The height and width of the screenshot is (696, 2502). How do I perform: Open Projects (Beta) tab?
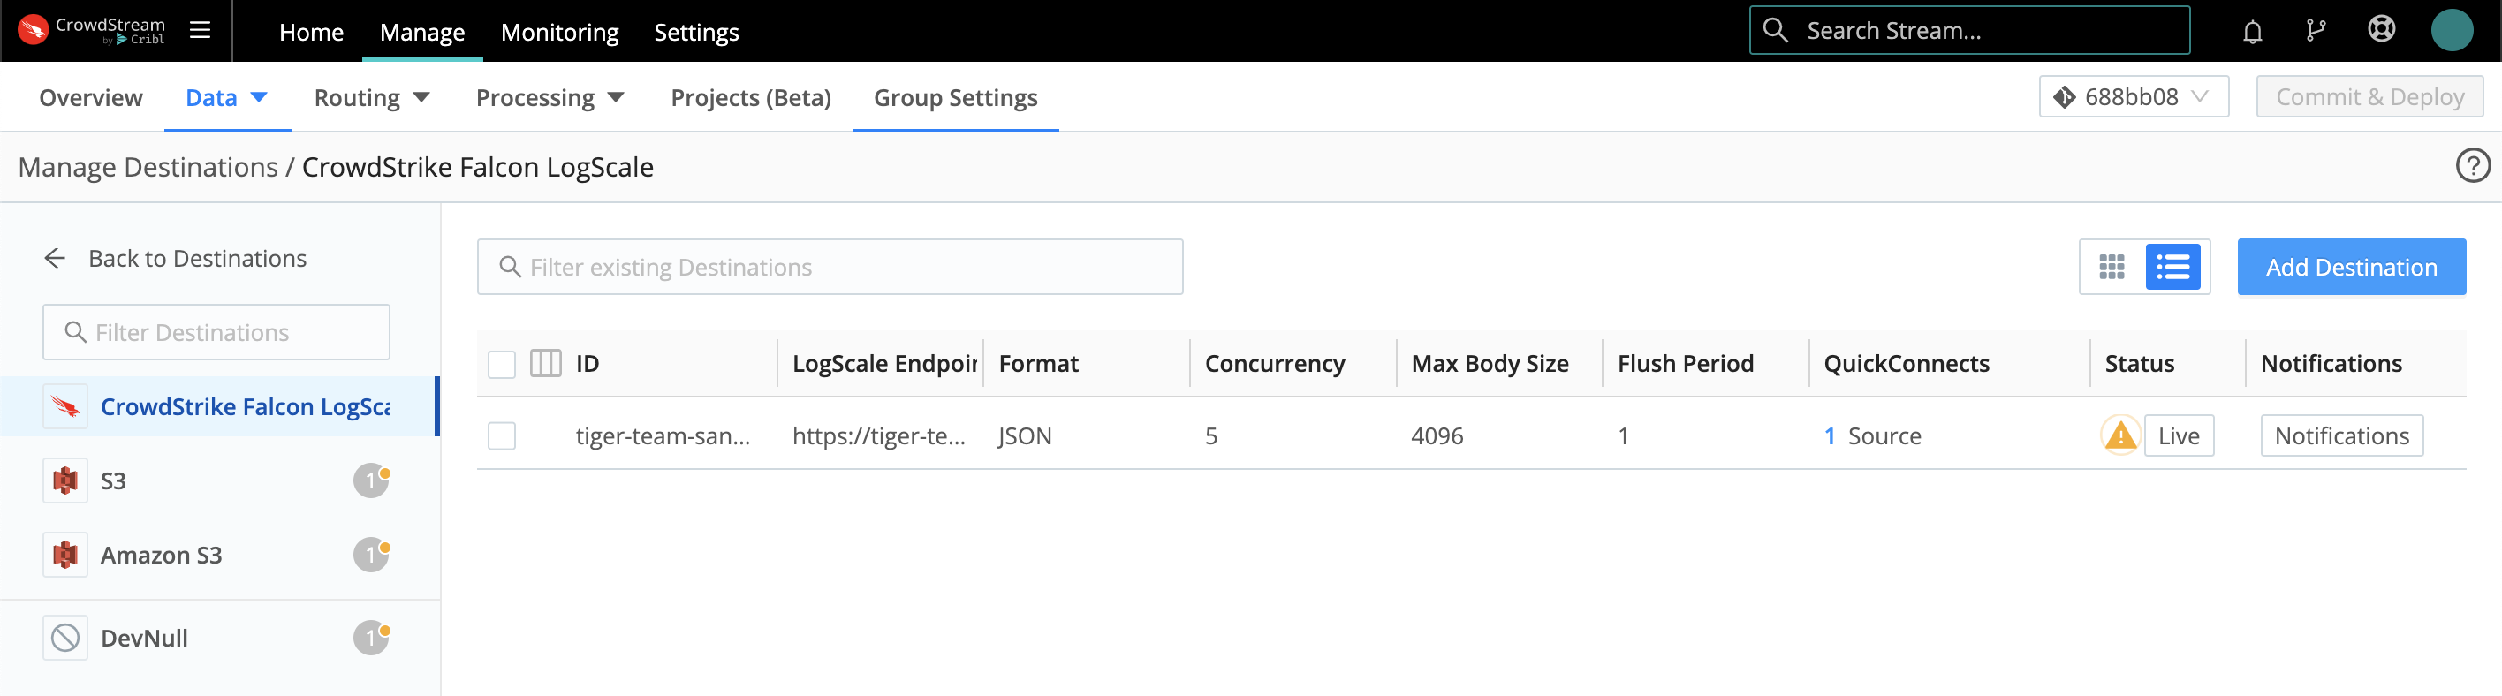click(751, 97)
